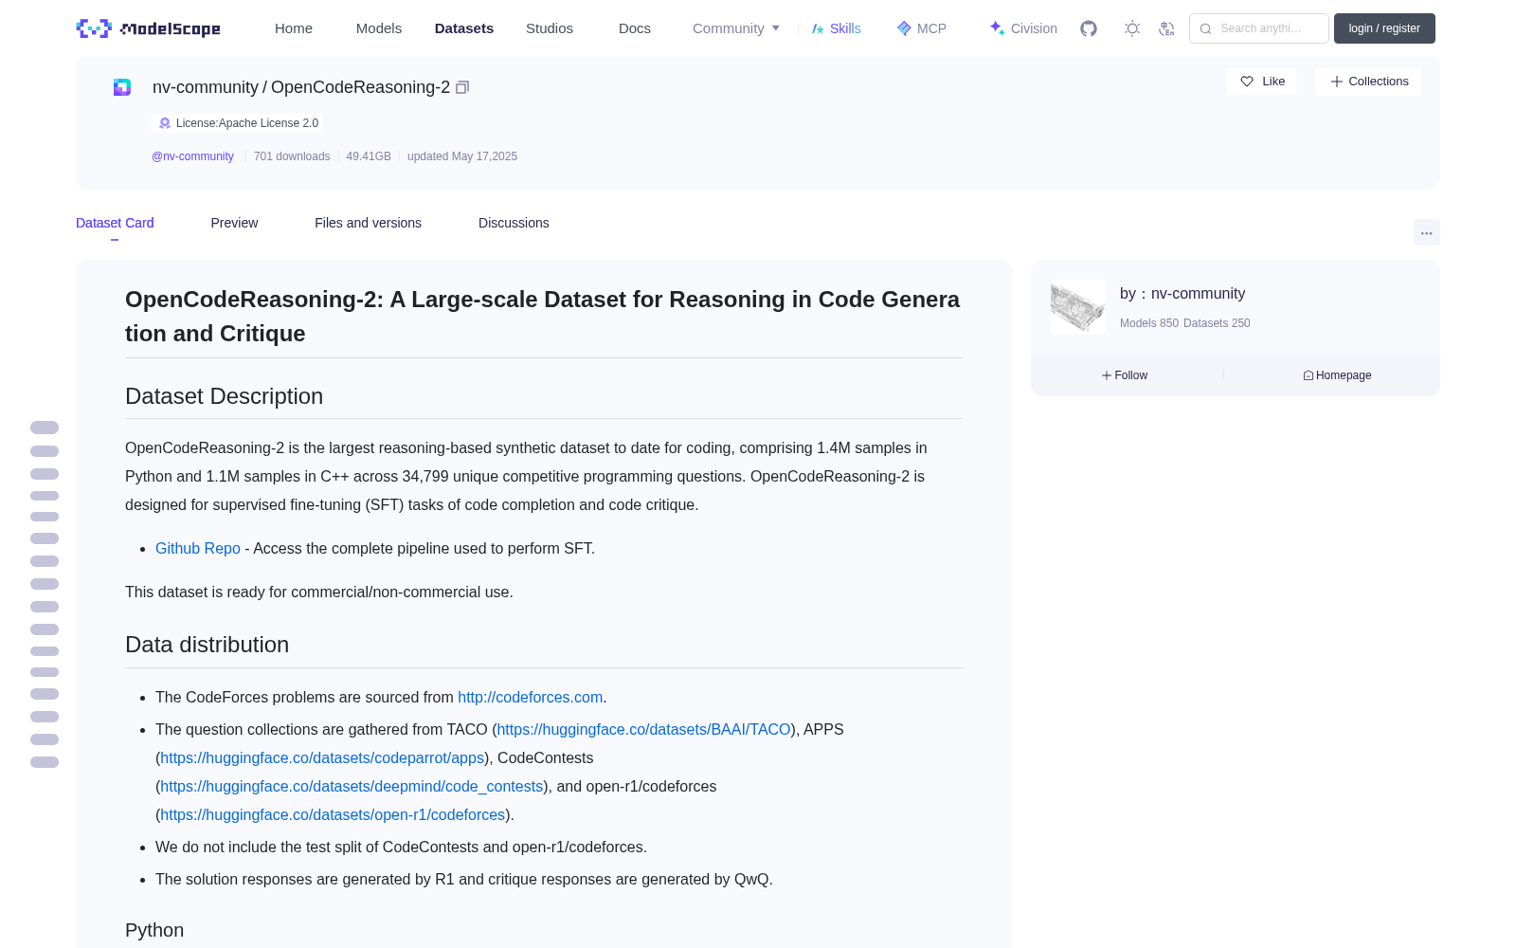
Task: Open the GitHub icon in the header
Action: (1089, 28)
